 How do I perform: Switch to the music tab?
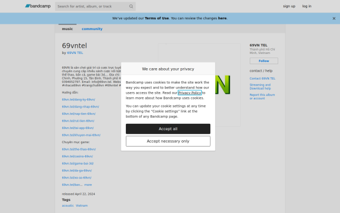(x=67, y=29)
